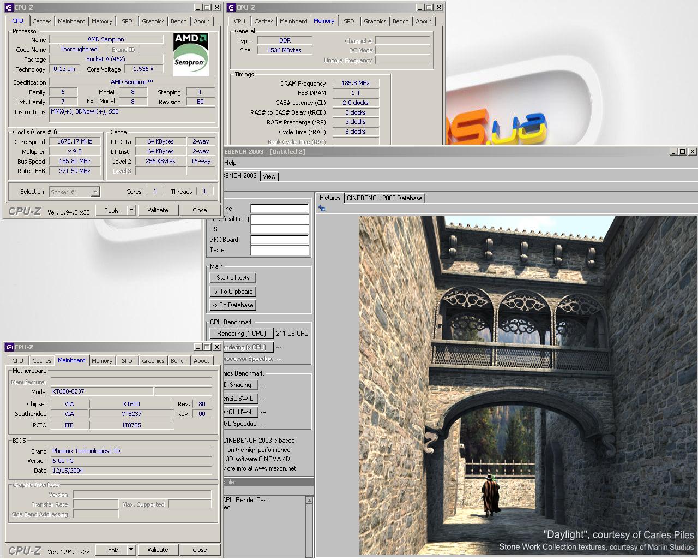Click Core Speed value 1672.17 MHz
The height and width of the screenshot is (559, 698).
(x=75, y=141)
